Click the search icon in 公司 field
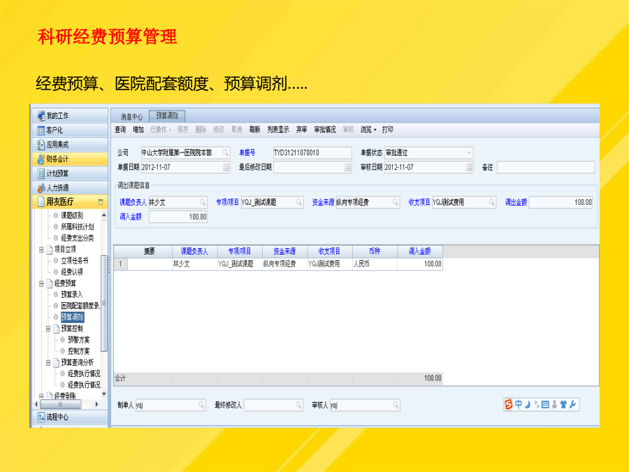The height and width of the screenshot is (472, 629). click(226, 152)
